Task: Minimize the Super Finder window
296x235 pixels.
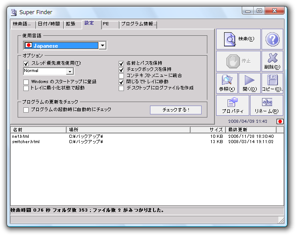Action: coord(248,11)
